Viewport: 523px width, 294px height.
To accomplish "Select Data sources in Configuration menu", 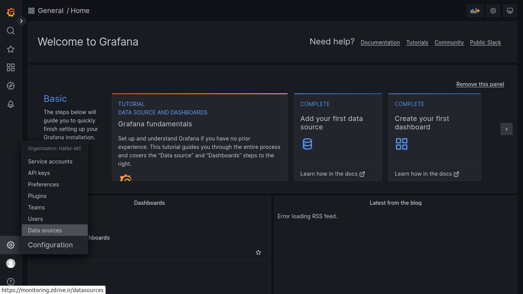I will (45, 230).
